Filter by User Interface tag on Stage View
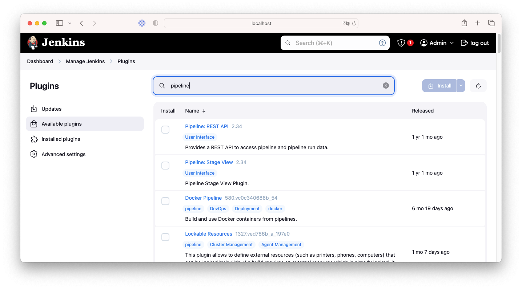Image resolution: width=522 pixels, height=289 pixels. (200, 173)
